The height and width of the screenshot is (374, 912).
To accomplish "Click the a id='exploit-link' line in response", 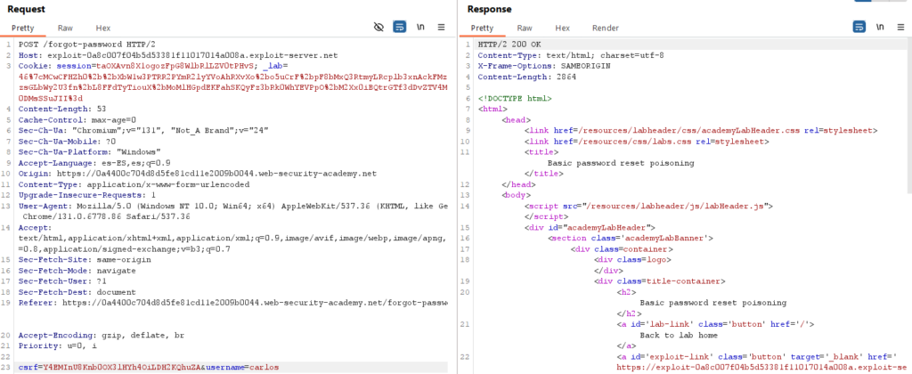I will [757, 356].
